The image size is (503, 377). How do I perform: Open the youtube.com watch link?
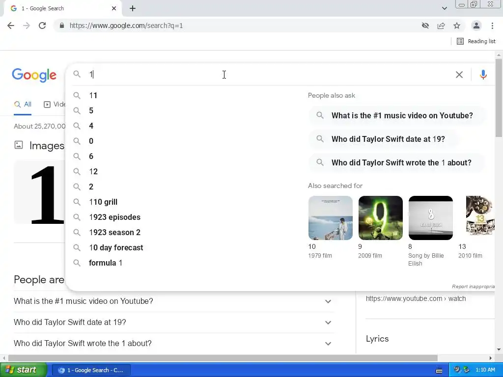click(x=416, y=298)
